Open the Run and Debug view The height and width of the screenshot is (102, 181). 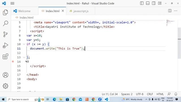(5, 45)
